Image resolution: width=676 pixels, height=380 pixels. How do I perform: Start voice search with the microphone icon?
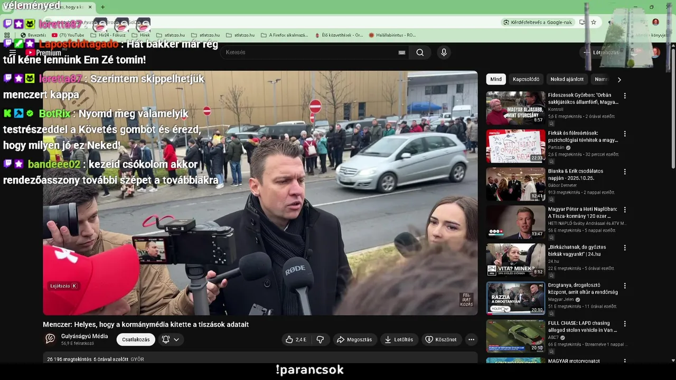coord(444,52)
